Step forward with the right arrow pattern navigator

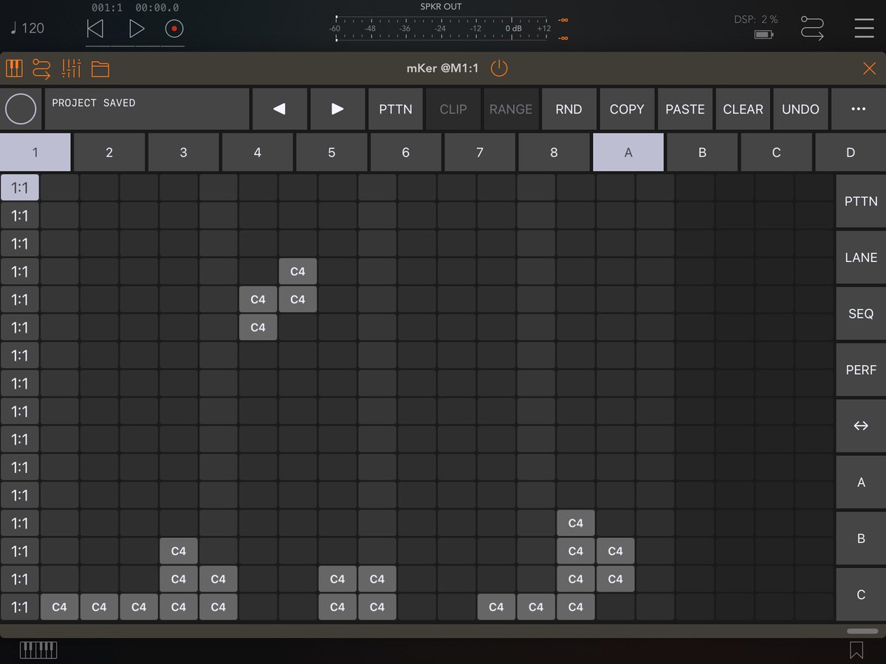tap(337, 108)
